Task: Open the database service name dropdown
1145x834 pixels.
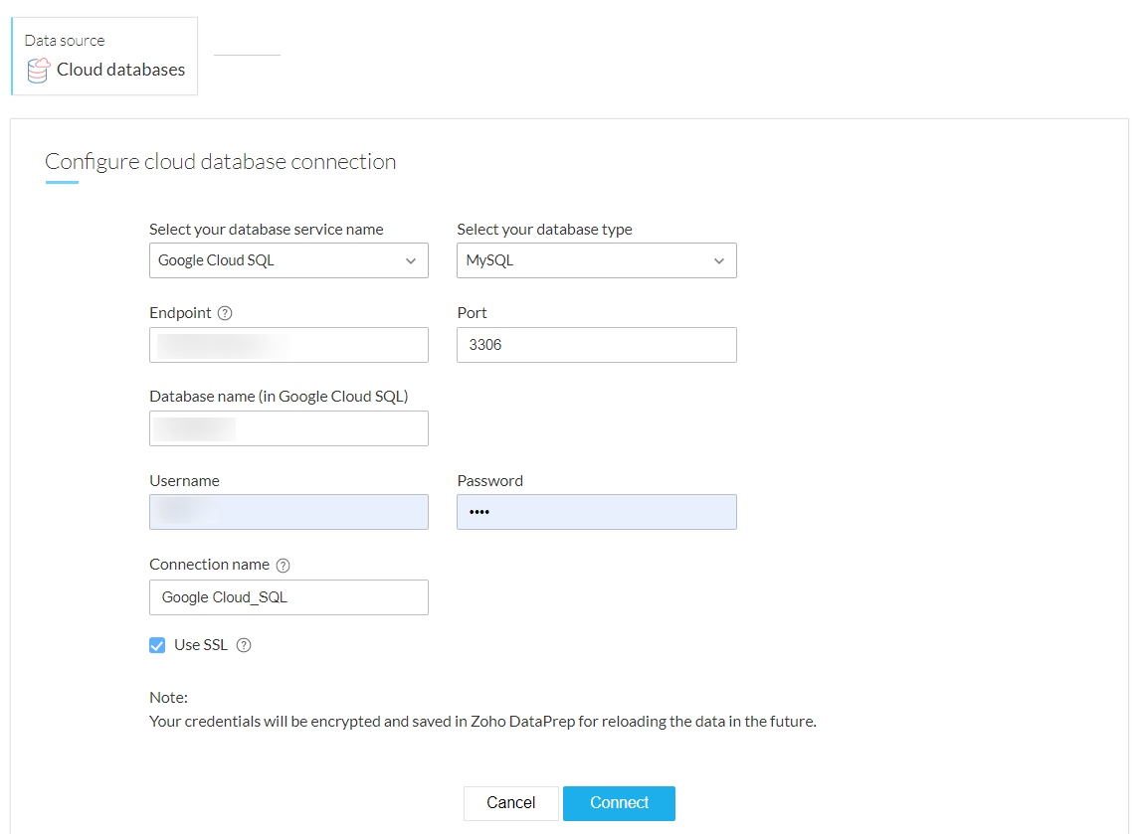Action: [288, 260]
